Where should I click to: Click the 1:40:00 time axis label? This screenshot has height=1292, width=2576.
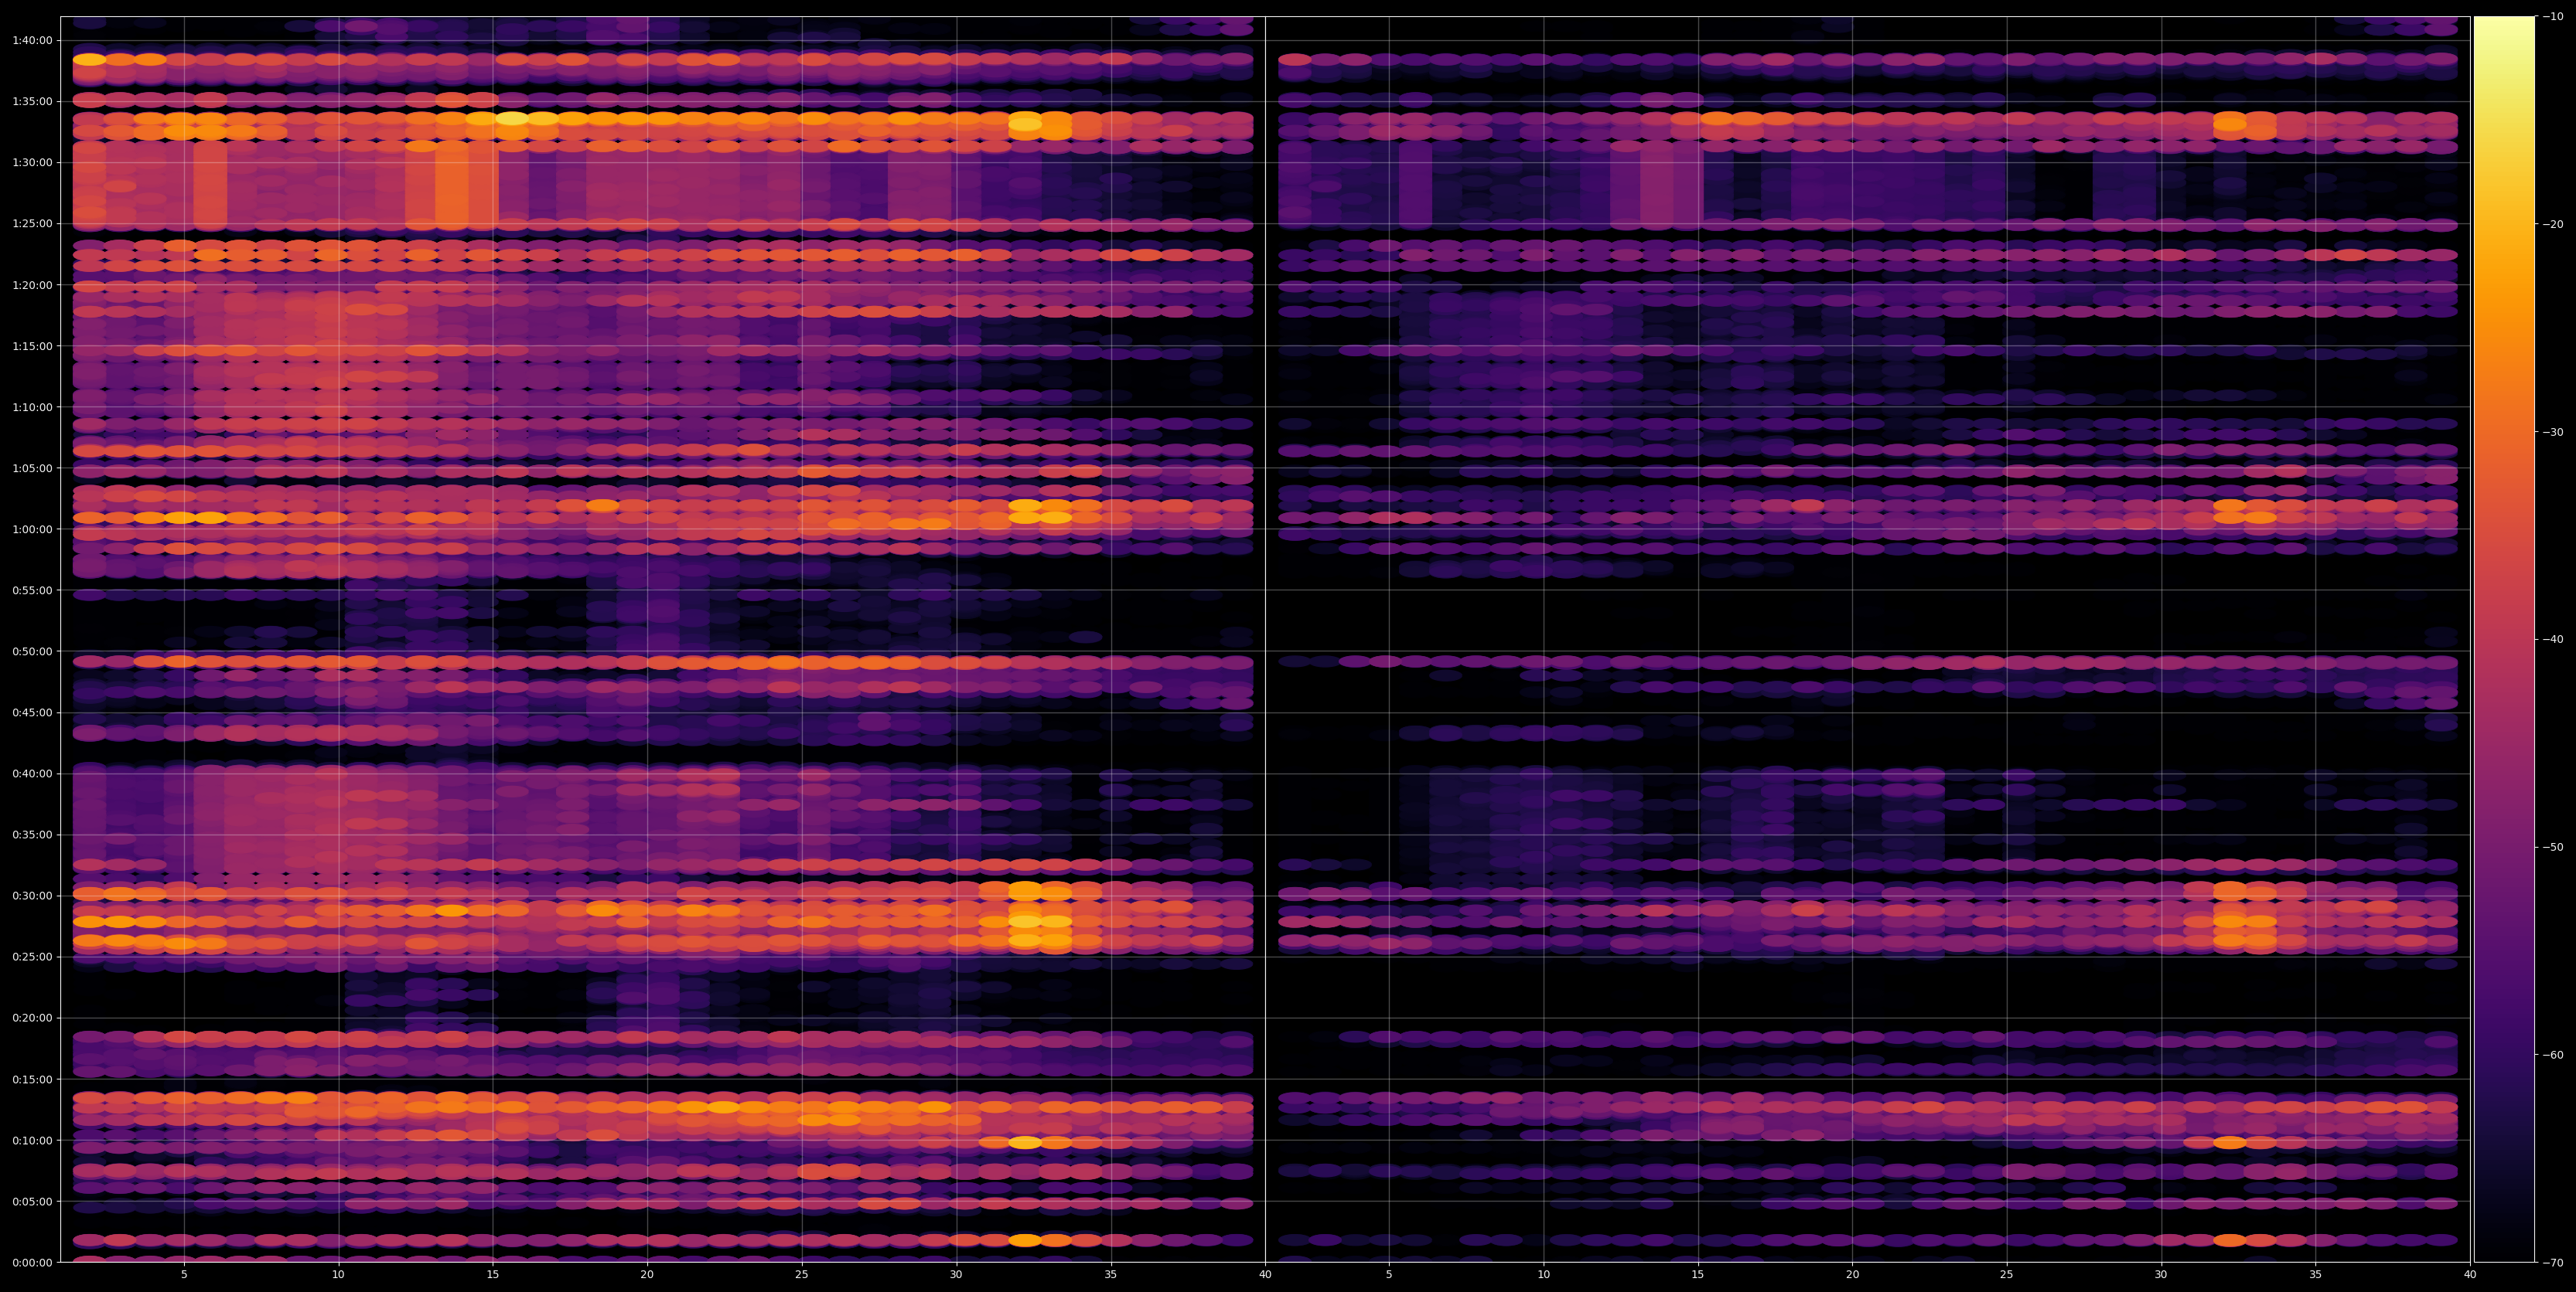(x=32, y=40)
